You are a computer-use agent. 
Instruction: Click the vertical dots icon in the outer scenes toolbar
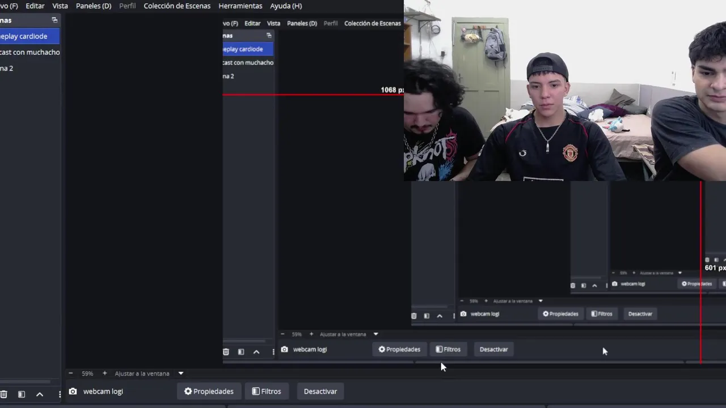60,394
